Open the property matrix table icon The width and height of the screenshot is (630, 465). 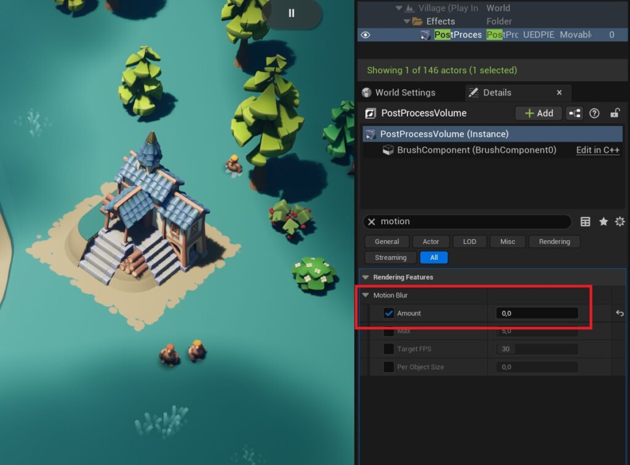click(x=586, y=222)
